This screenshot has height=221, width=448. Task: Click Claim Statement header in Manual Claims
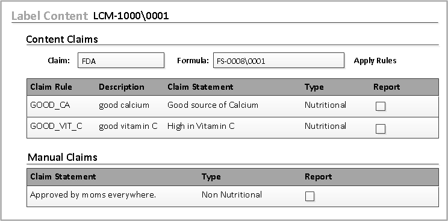(63, 176)
